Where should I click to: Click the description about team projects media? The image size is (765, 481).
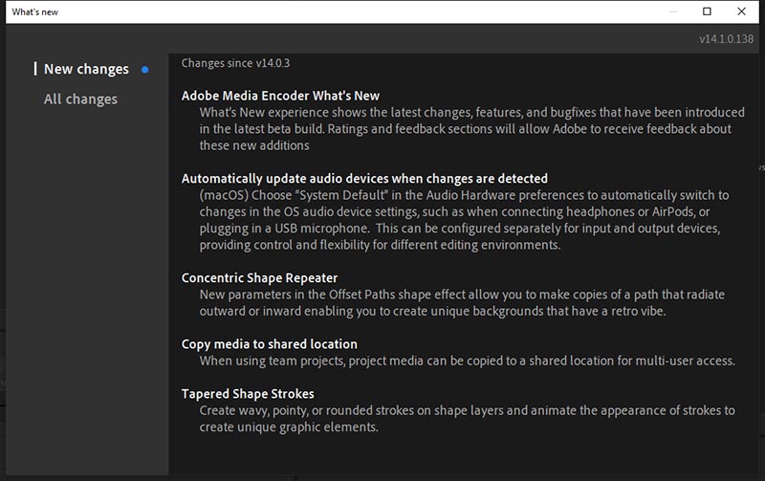tap(467, 361)
